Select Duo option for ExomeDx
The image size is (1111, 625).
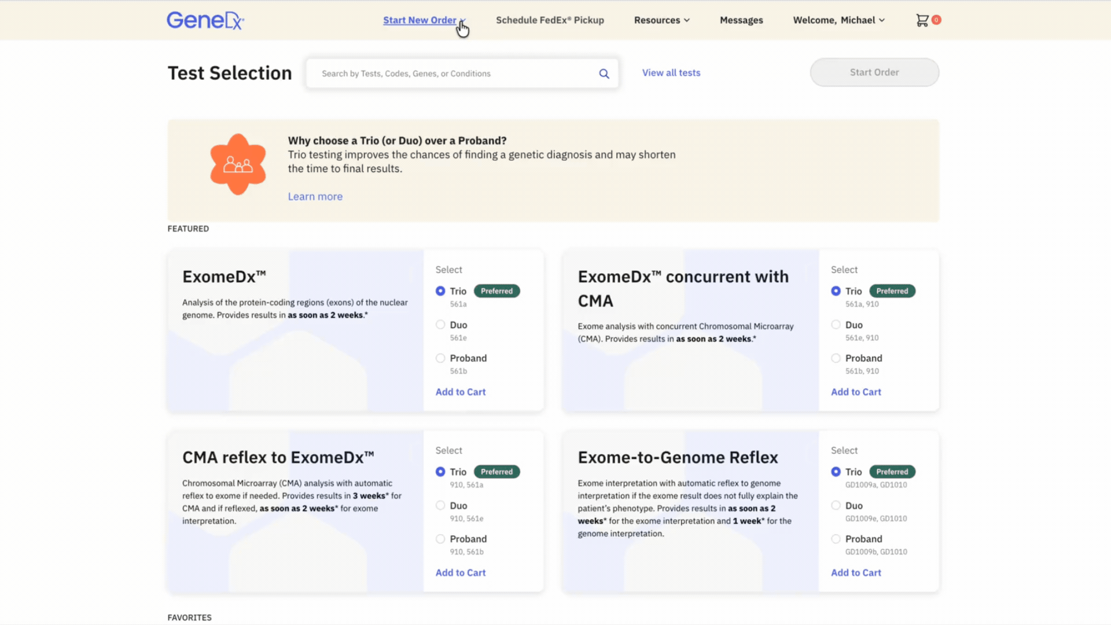[440, 325]
